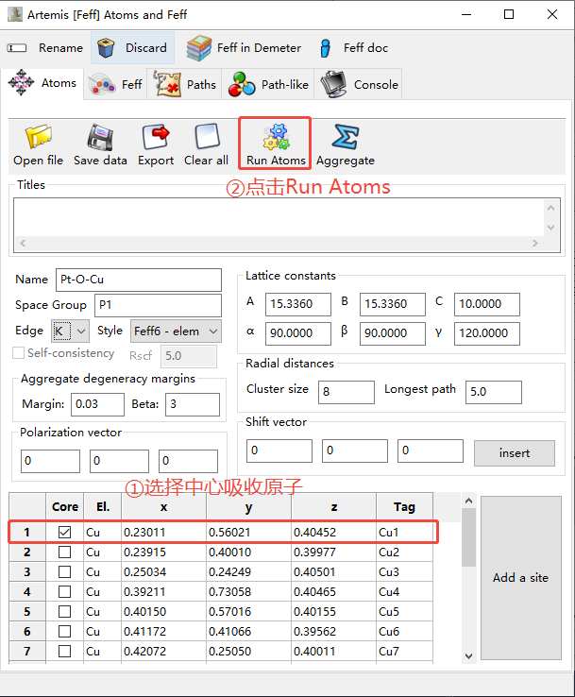Switch to the Paths tab

click(x=187, y=84)
